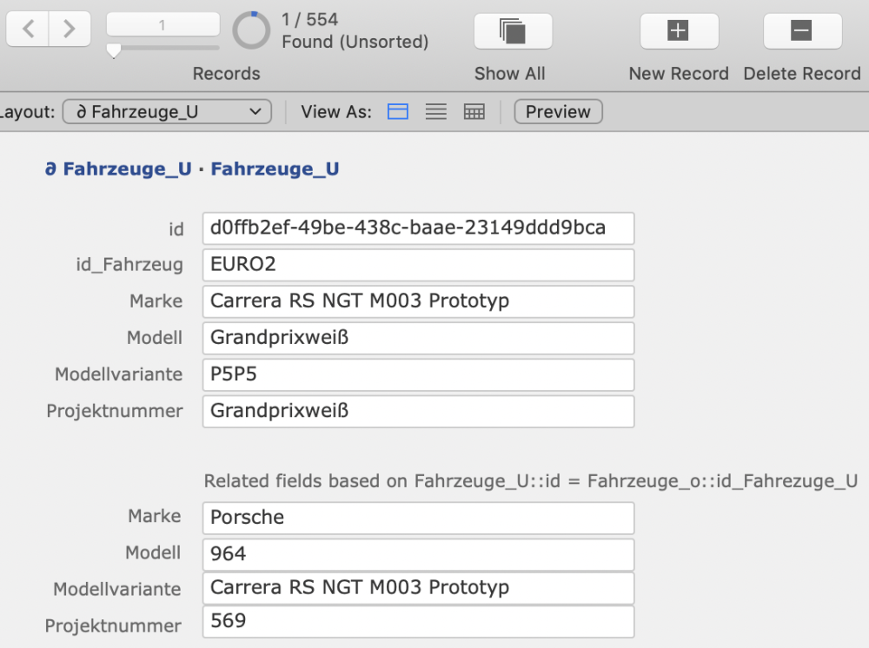Click the related Projektnummer field containing 569

pos(418,621)
